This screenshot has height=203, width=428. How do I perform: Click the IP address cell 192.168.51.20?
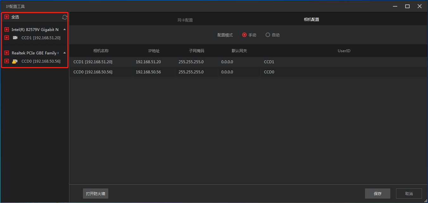click(x=148, y=62)
